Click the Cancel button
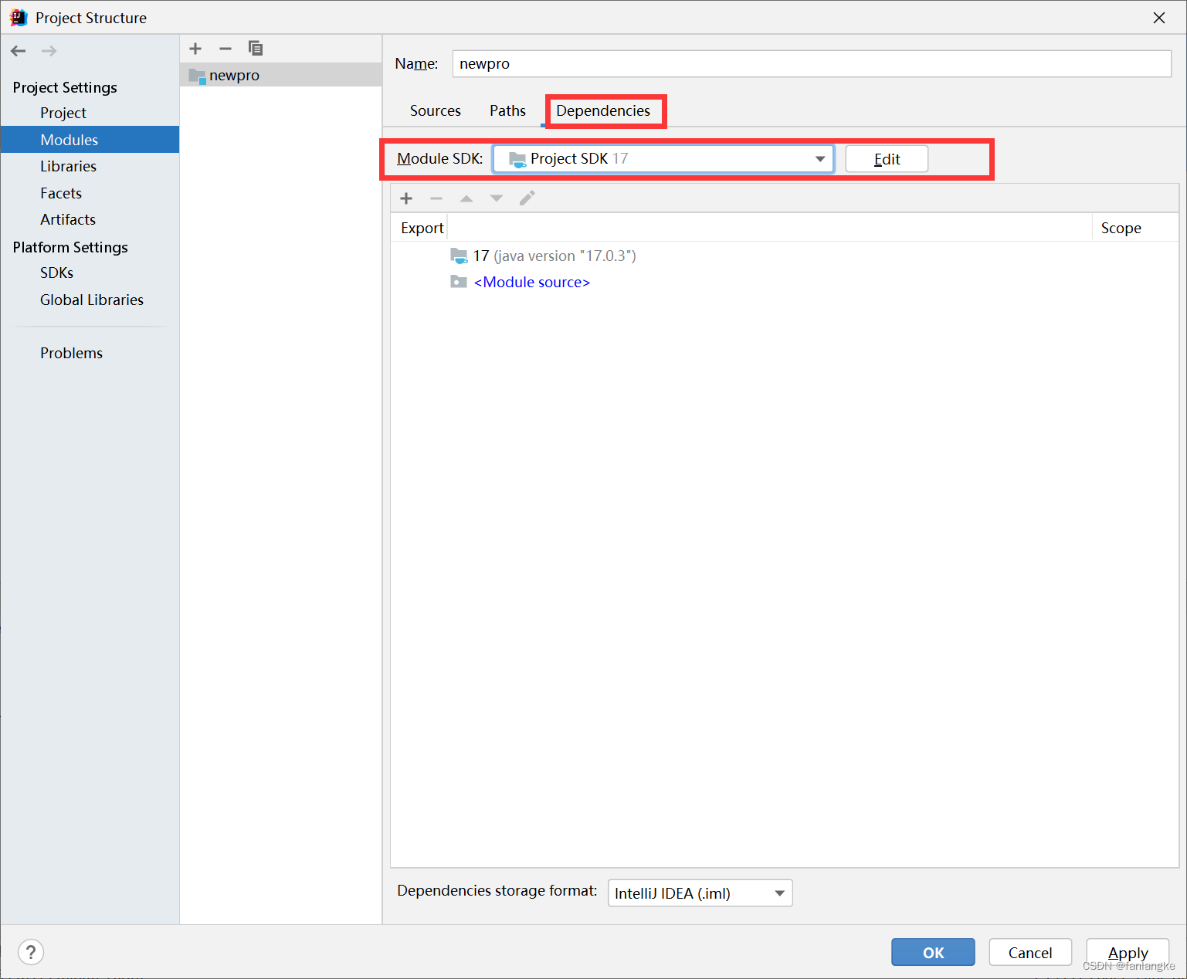The width and height of the screenshot is (1187, 979). click(1030, 953)
